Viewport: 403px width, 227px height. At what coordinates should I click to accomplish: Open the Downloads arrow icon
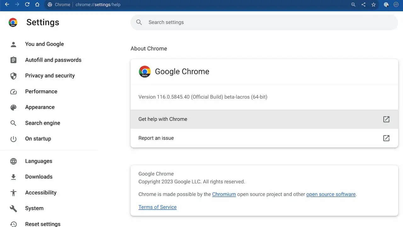point(13,177)
